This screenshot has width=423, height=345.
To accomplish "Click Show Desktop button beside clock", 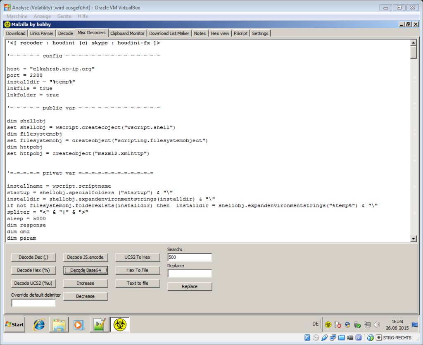I will pyautogui.click(x=415, y=324).
